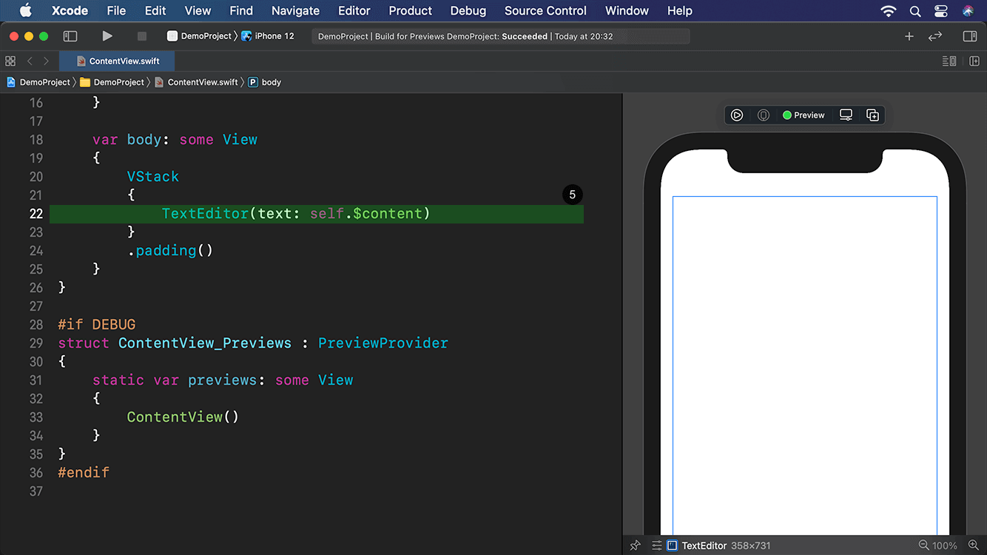
Task: Click body property breadcrumb
Action: point(265,82)
